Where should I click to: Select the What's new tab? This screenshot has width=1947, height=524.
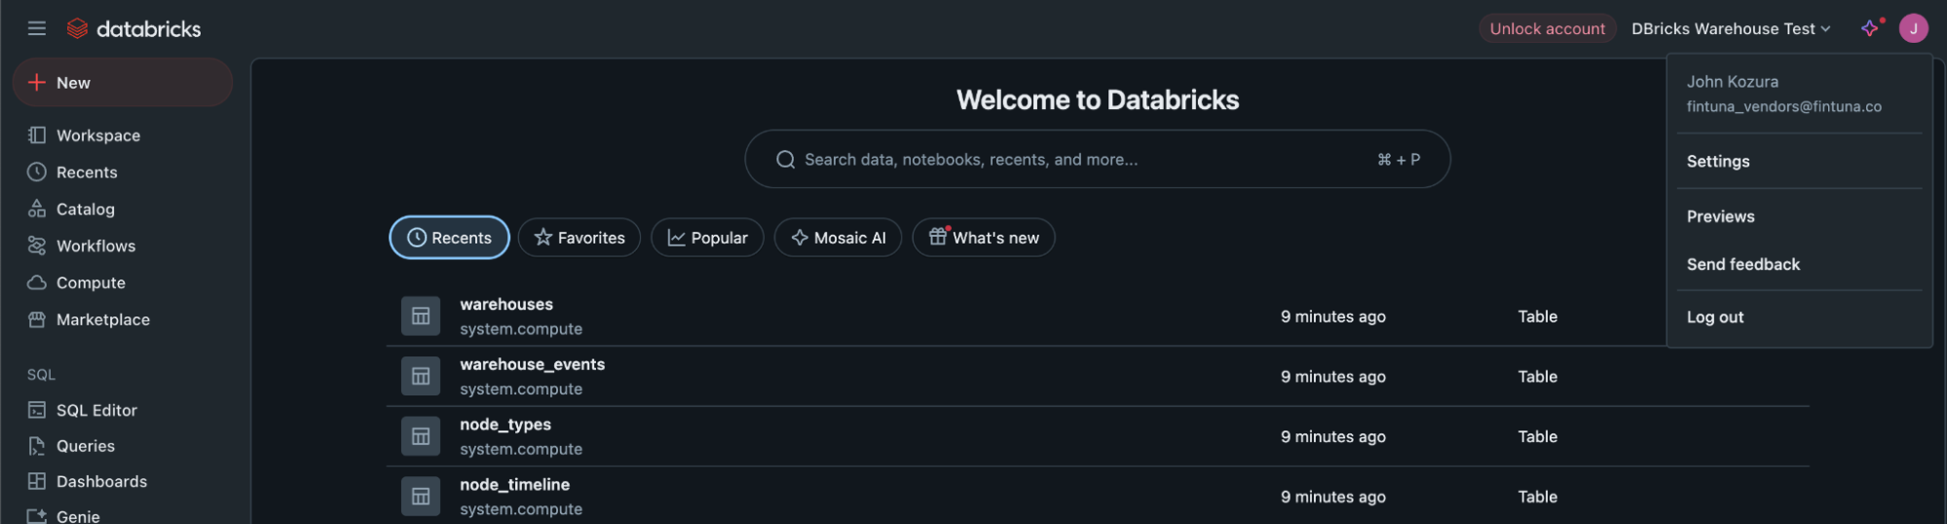[x=984, y=238]
